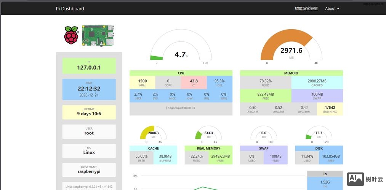Image resolution: width=386 pixels, height=190 pixels.
Task: Select the yellow cache gauge
Action: (153, 134)
